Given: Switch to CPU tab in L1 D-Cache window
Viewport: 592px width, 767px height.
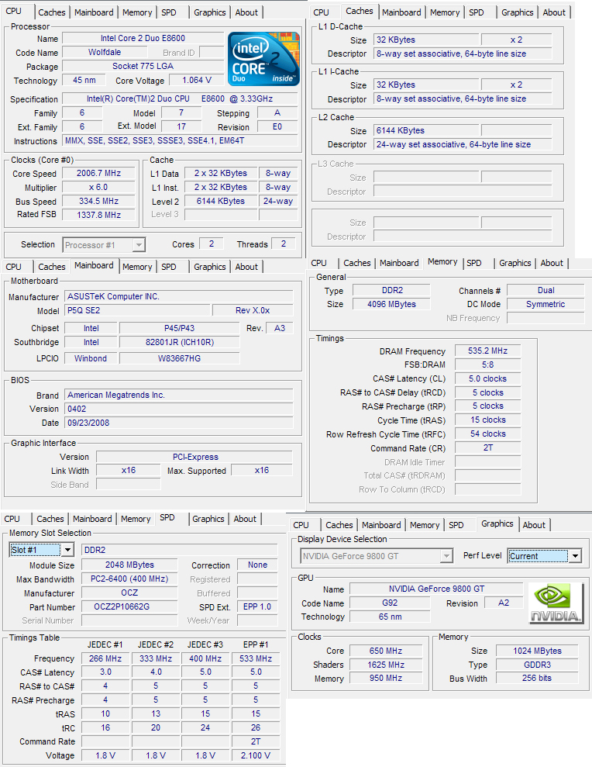Looking at the screenshot, I should 321,12.
